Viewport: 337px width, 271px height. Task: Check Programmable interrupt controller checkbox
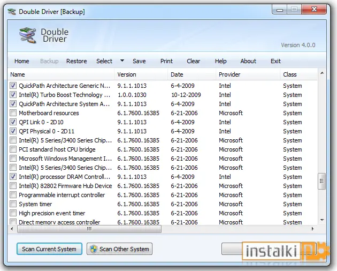tap(13, 195)
